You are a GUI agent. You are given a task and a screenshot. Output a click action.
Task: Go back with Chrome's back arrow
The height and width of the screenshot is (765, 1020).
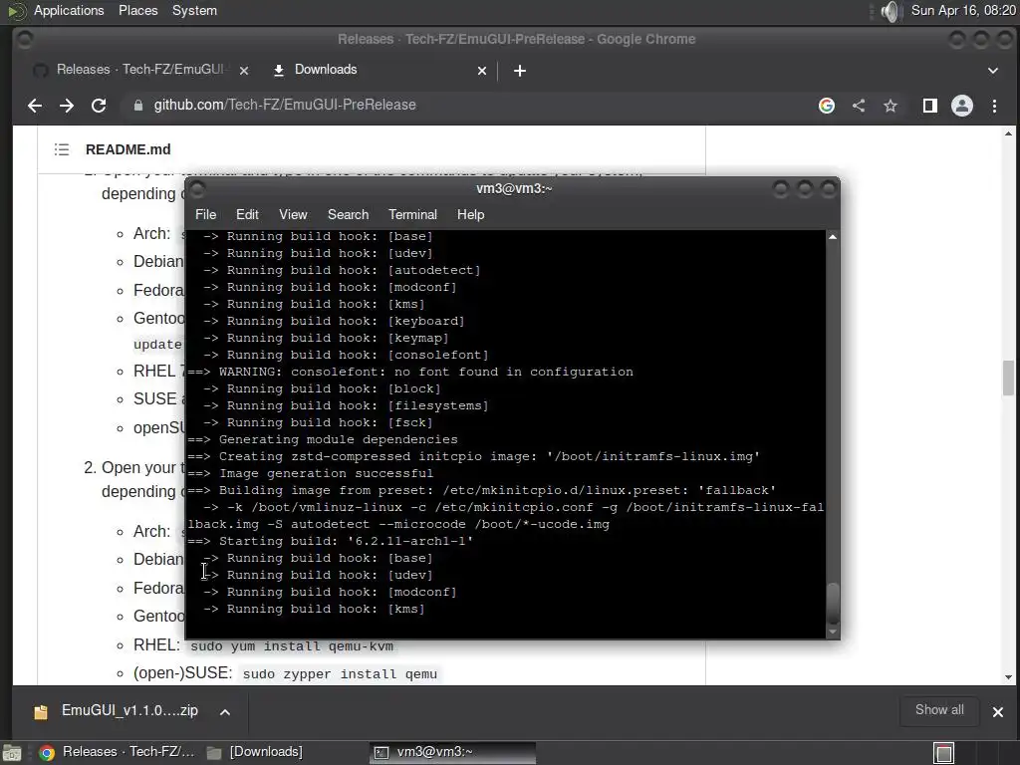[35, 106]
